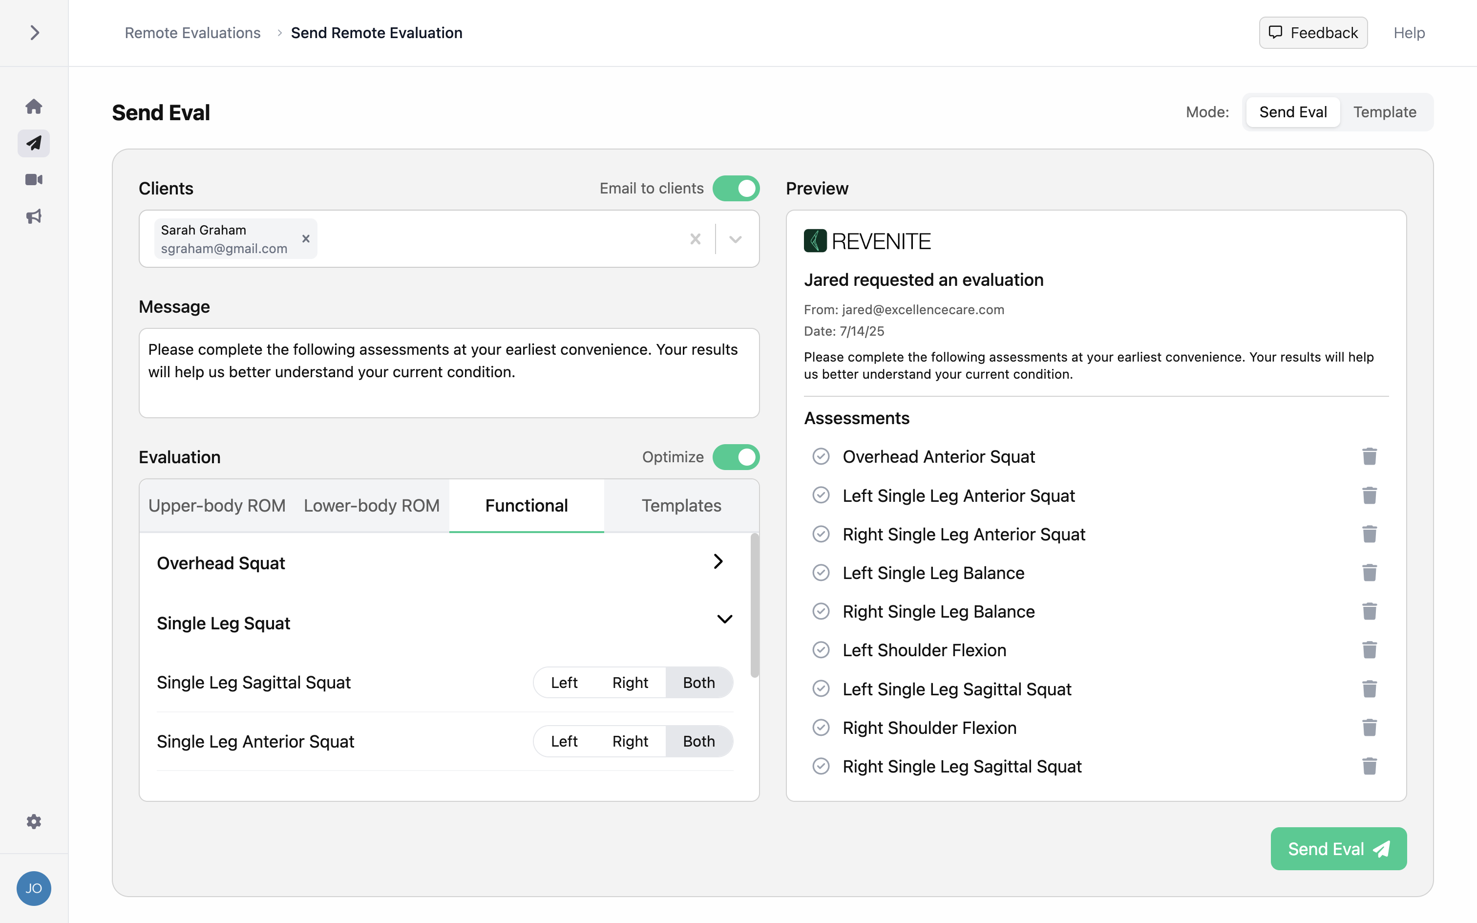Expand the Overhead Squat chevron
The height and width of the screenshot is (923, 1477).
point(718,561)
